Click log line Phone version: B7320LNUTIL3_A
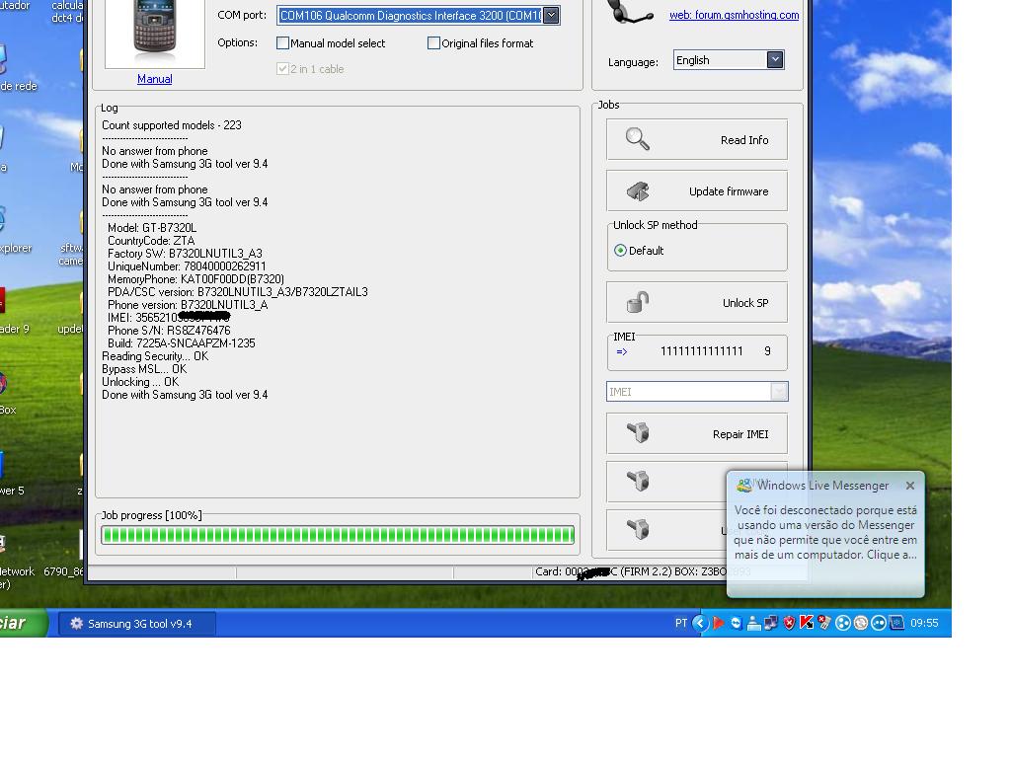The height and width of the screenshot is (758, 1011). pos(188,305)
